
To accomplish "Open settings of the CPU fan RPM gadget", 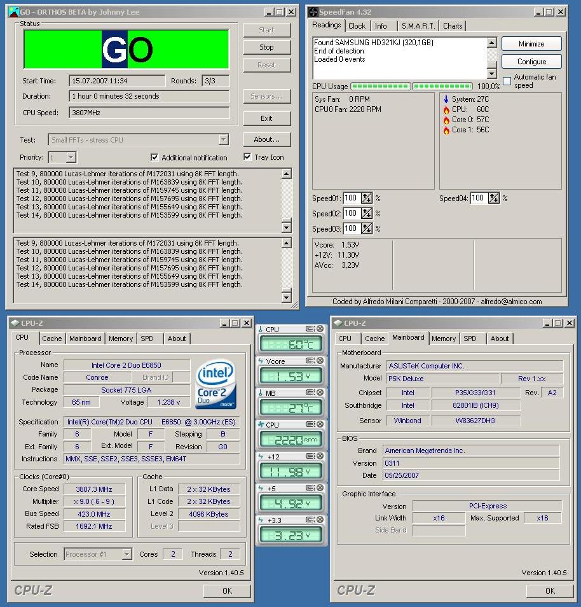I will coord(311,424).
